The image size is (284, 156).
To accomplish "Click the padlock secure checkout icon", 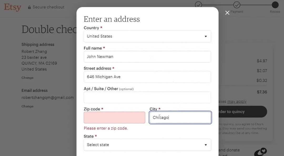I will 29,7.
